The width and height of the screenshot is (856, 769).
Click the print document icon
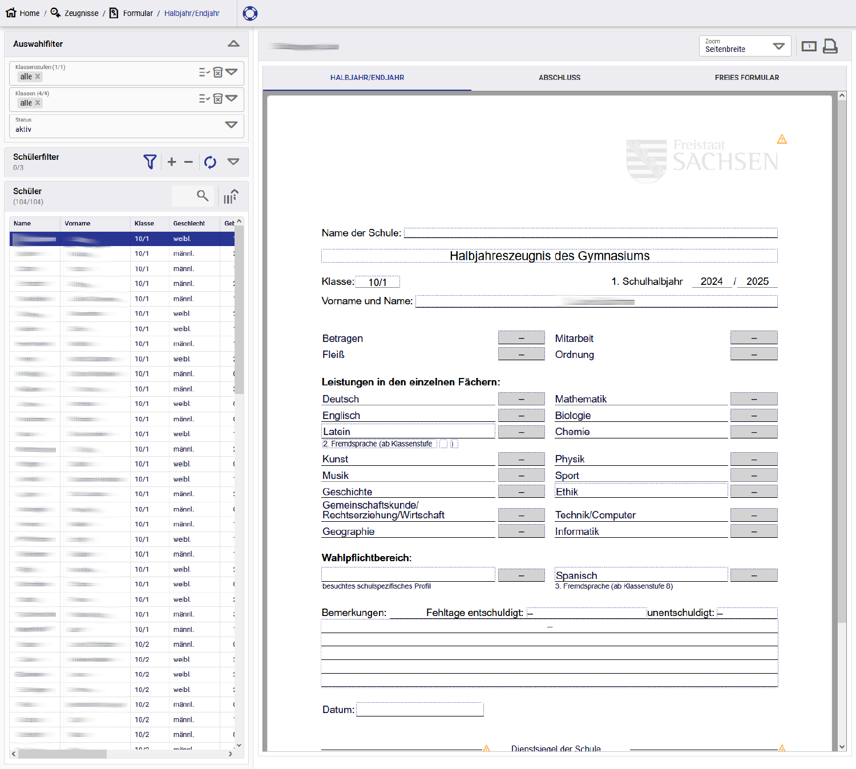[x=830, y=46]
